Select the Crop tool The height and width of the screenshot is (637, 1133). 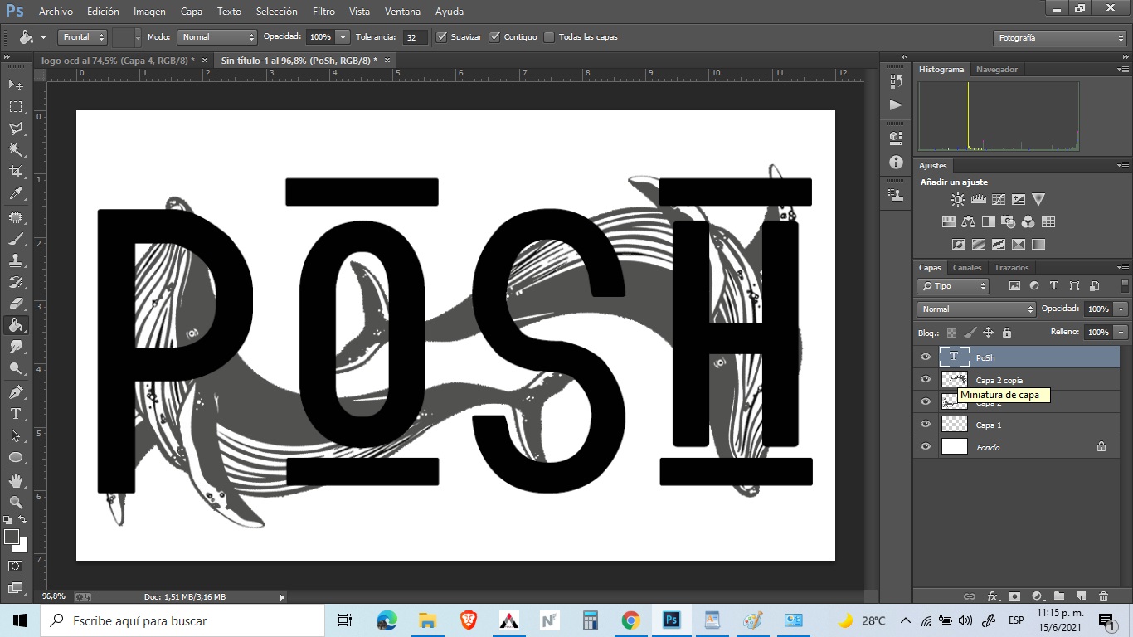tap(16, 171)
